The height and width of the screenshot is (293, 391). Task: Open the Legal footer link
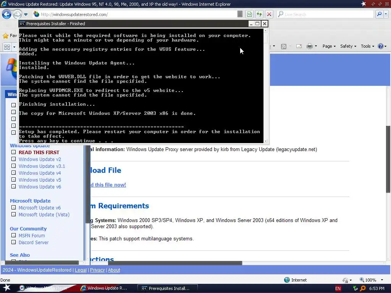pyautogui.click(x=81, y=270)
